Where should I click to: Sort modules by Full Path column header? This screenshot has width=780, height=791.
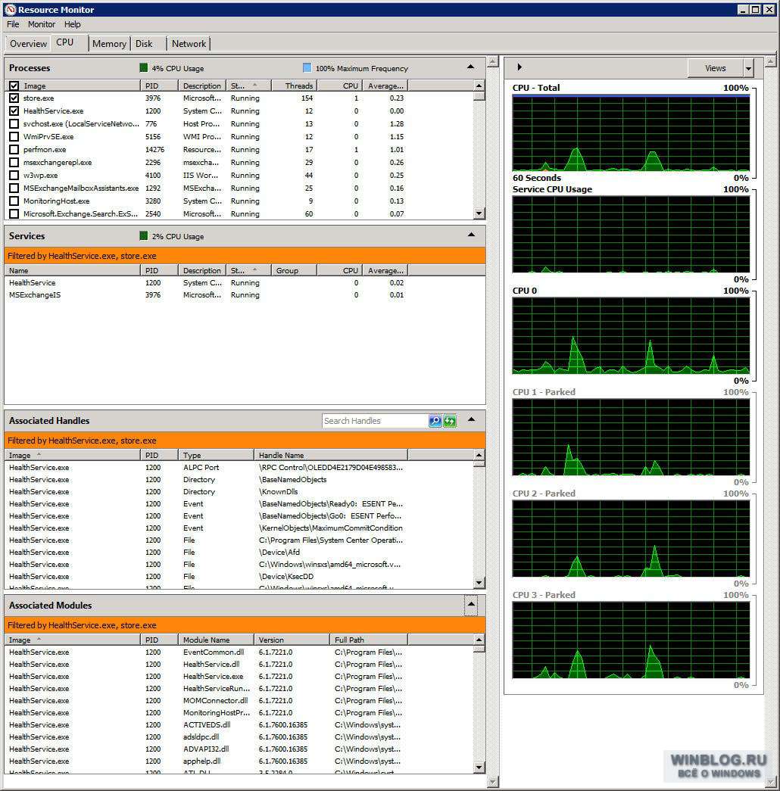tap(369, 640)
